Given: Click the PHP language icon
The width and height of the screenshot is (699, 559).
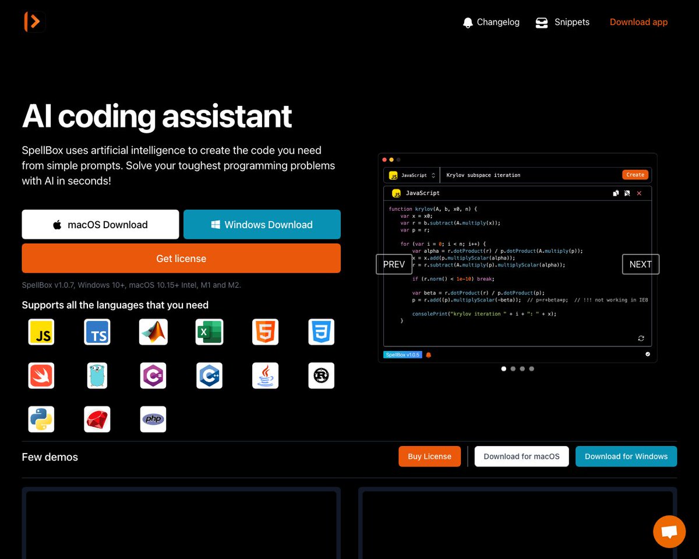Looking at the screenshot, I should pos(153,419).
